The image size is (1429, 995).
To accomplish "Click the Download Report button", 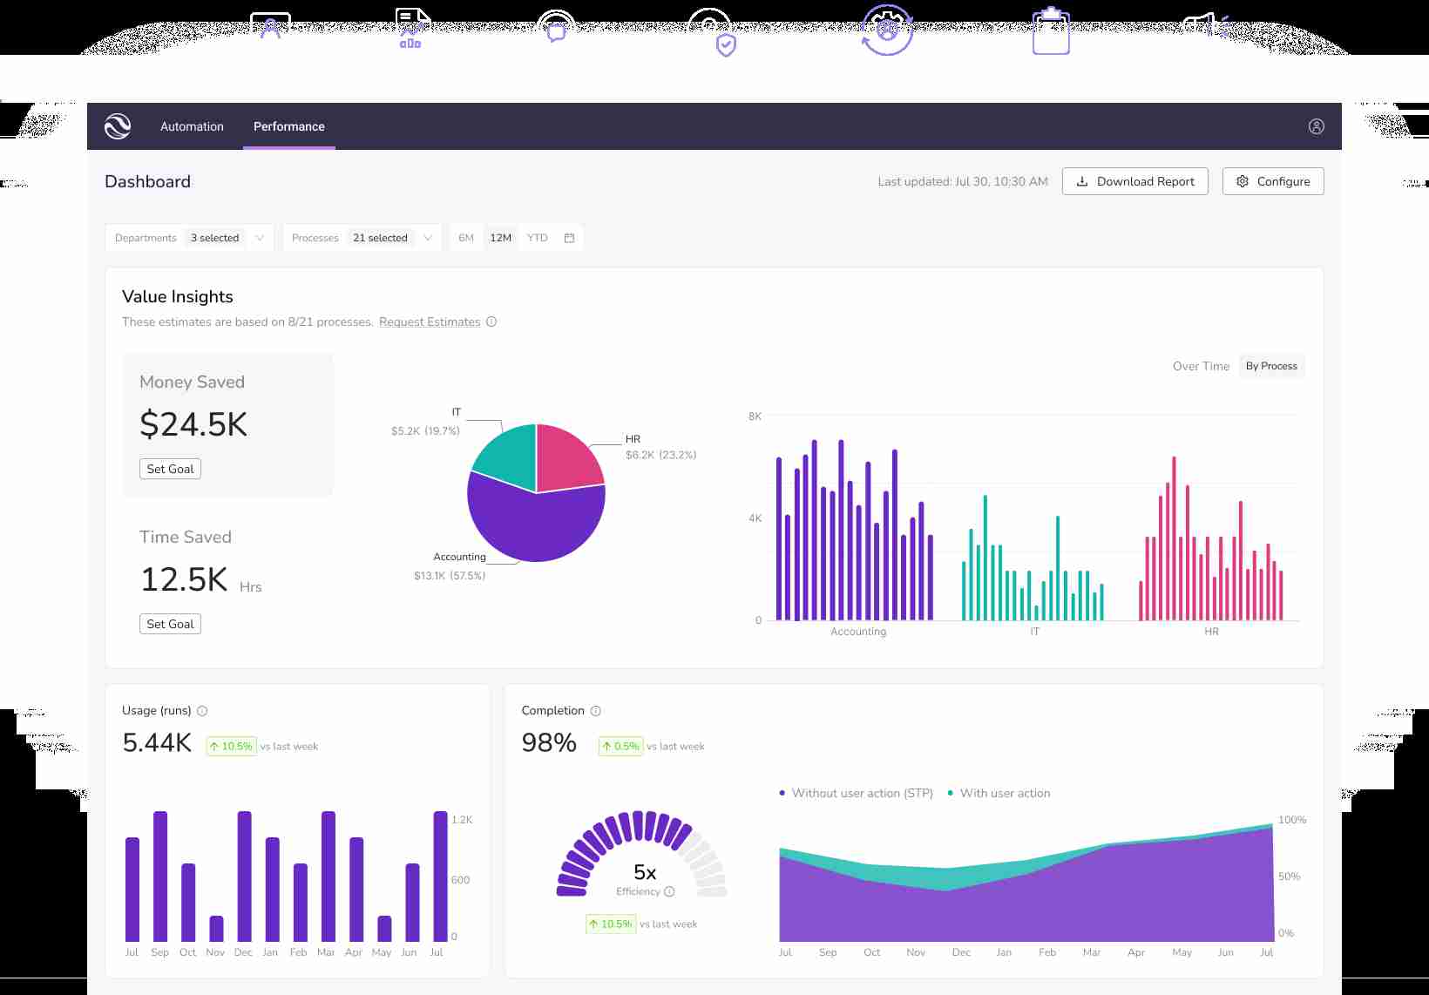I will 1134,181.
